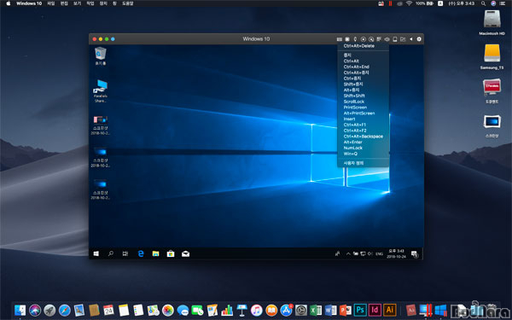Open Photos app from the Dock

click(168, 310)
